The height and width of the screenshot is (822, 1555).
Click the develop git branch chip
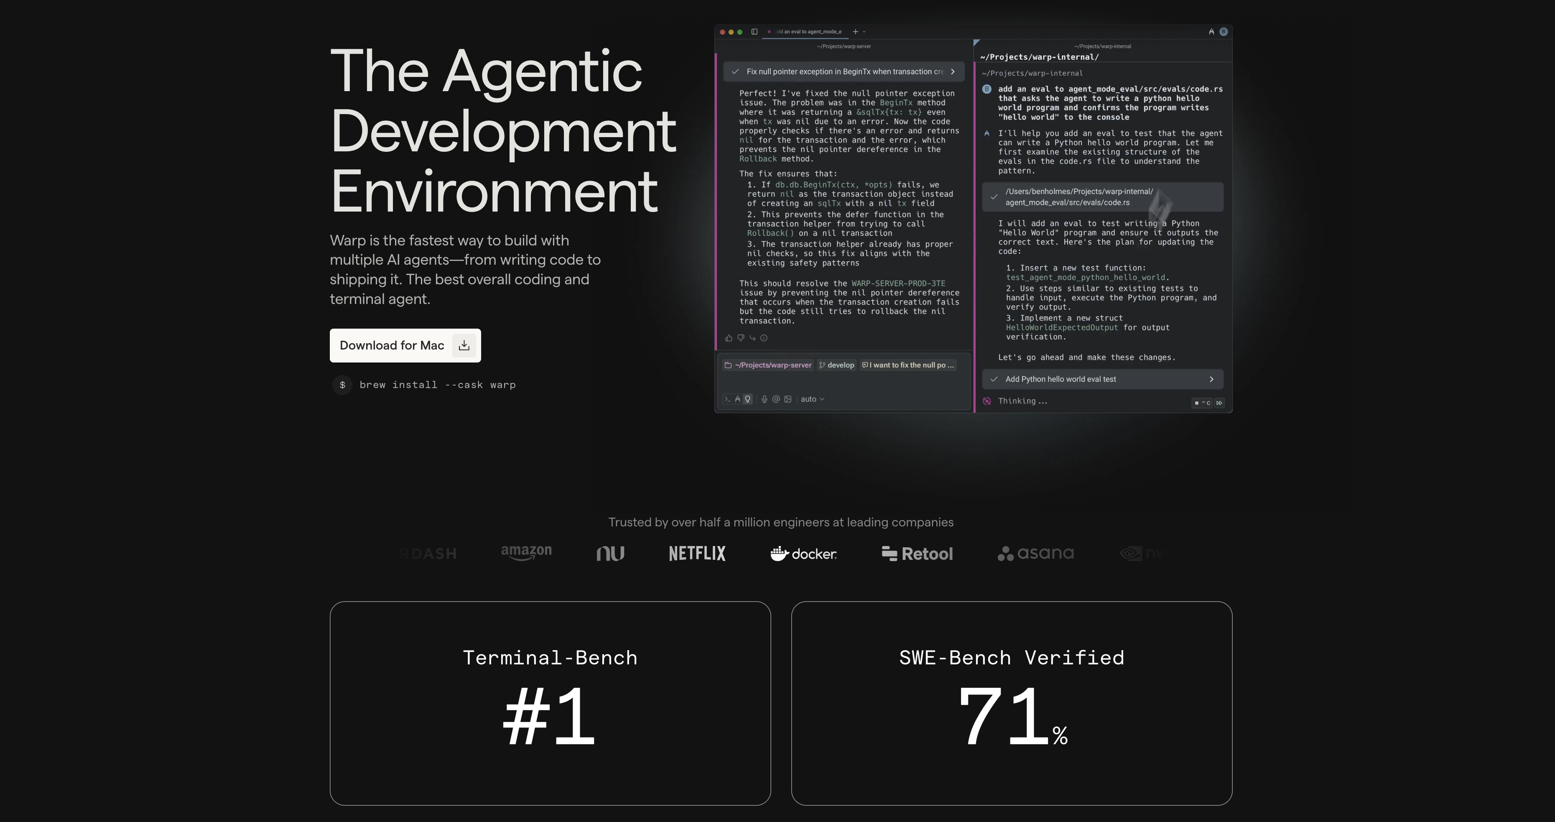837,365
